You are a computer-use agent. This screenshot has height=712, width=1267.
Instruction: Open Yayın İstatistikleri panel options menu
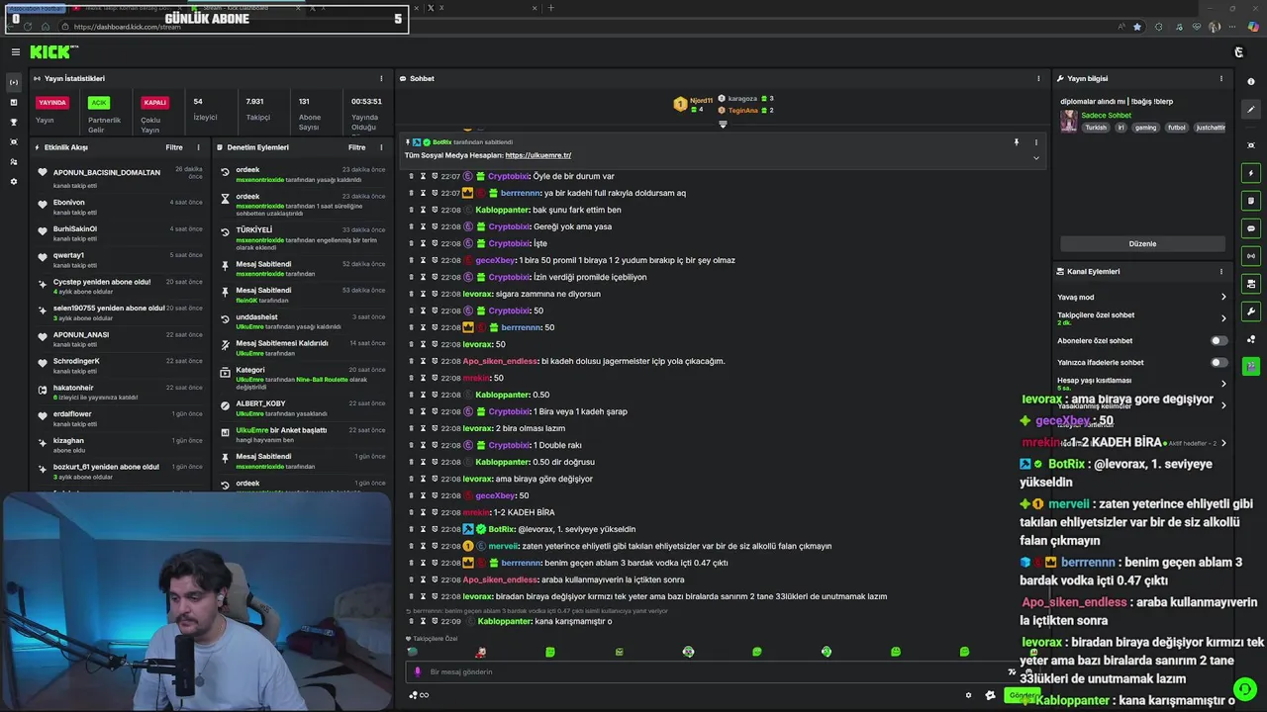pos(381,78)
